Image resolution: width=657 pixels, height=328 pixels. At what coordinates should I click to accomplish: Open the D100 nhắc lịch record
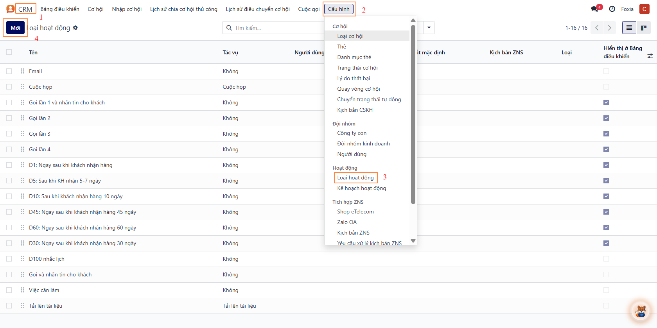(47, 259)
